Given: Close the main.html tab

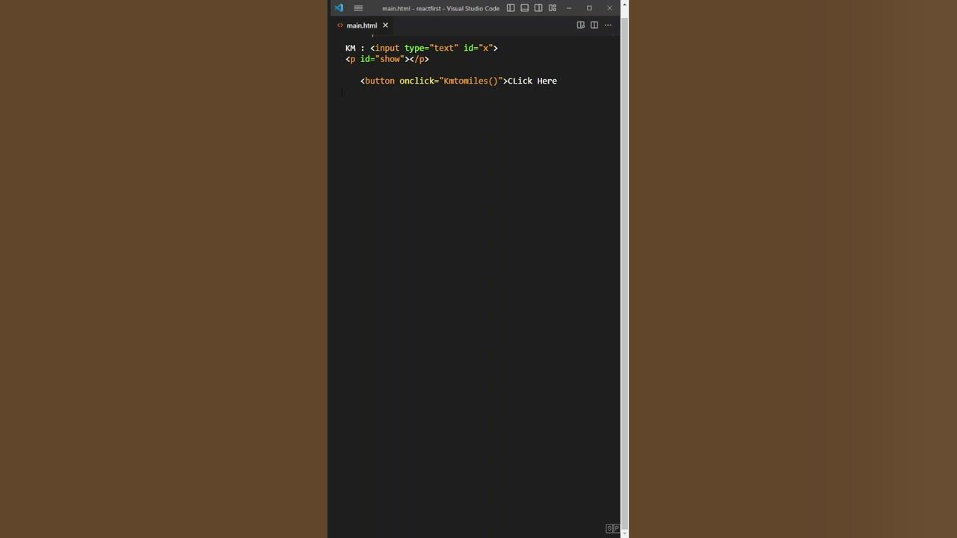Looking at the screenshot, I should click(386, 25).
